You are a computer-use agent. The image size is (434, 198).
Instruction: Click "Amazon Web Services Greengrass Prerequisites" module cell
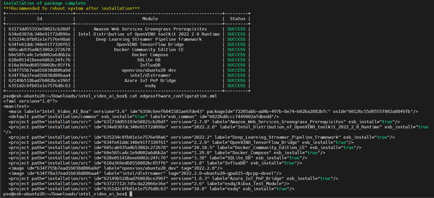(x=150, y=29)
